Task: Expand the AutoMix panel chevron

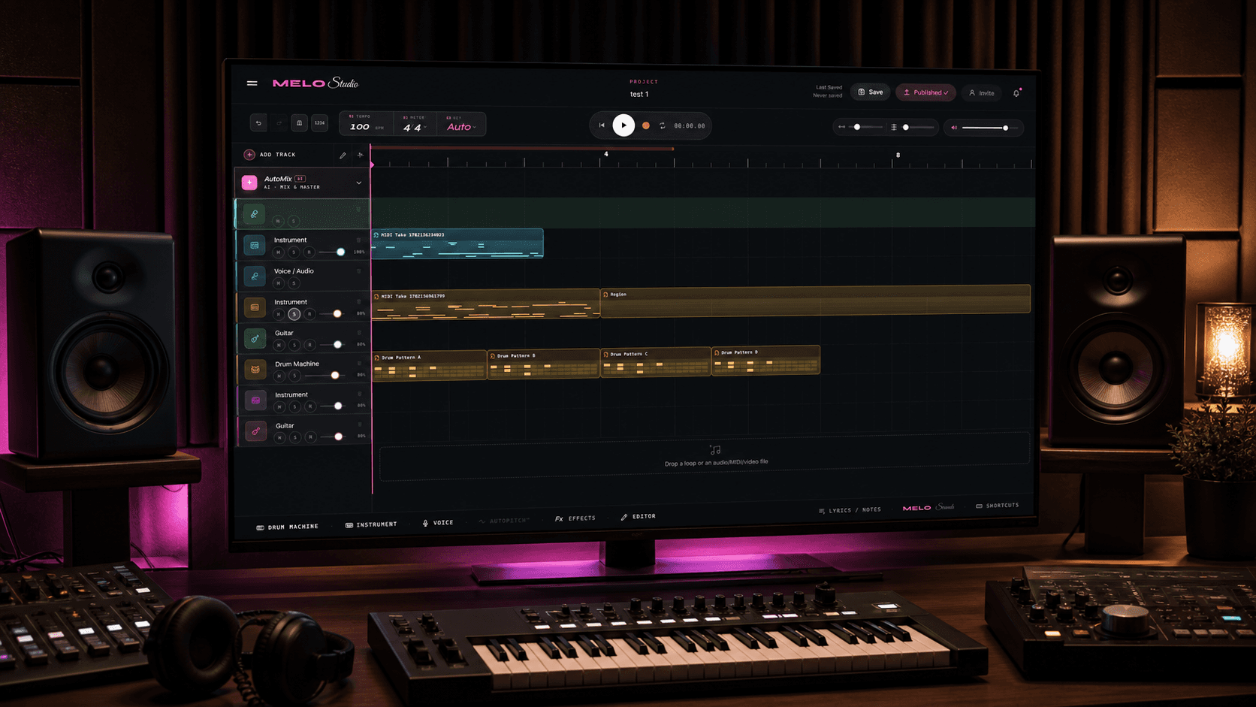Action: click(x=359, y=183)
